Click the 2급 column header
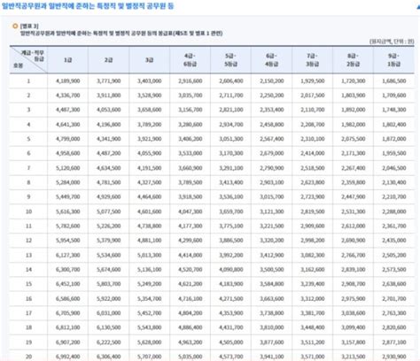420x361 pixels. point(108,60)
